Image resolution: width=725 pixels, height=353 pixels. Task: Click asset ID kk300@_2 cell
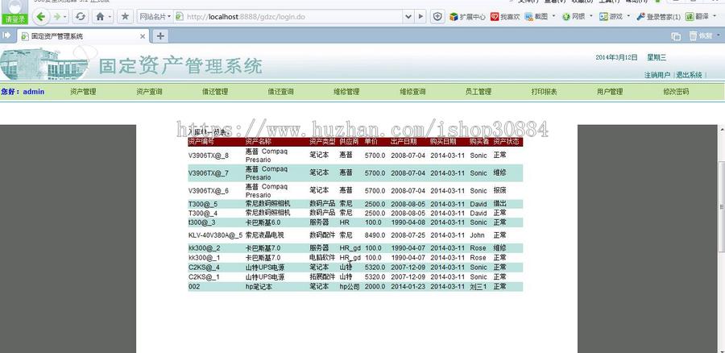(205, 248)
